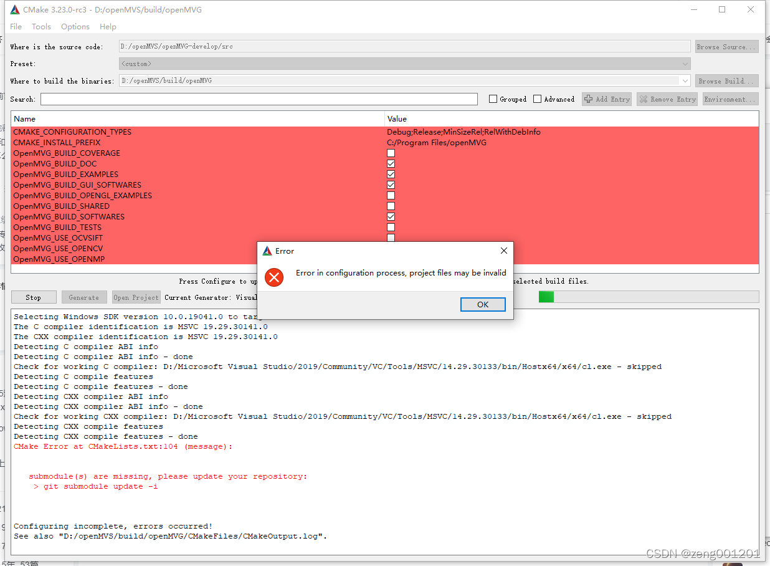Select the OpenMVG_USE_OPENMP entry
The width and height of the screenshot is (770, 566).
click(58, 259)
